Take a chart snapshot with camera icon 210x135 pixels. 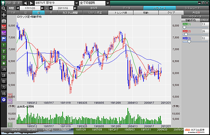point(4,21)
